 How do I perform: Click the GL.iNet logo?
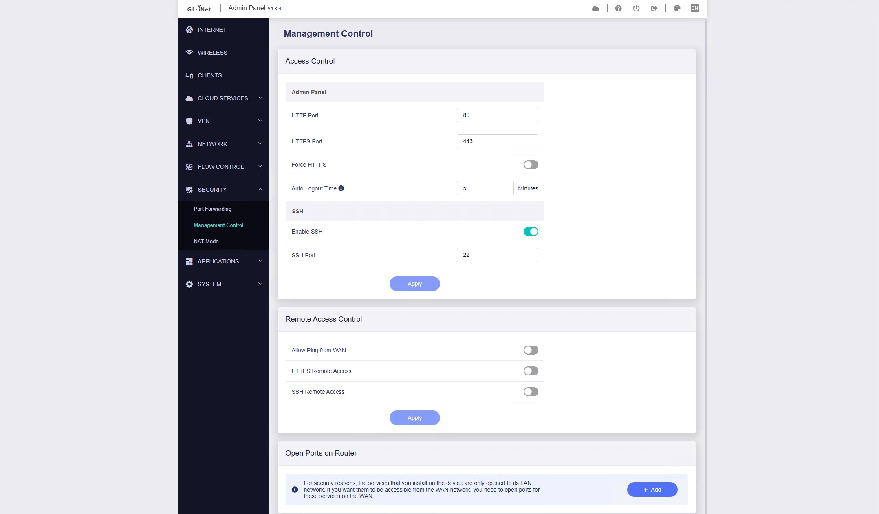[x=199, y=9]
